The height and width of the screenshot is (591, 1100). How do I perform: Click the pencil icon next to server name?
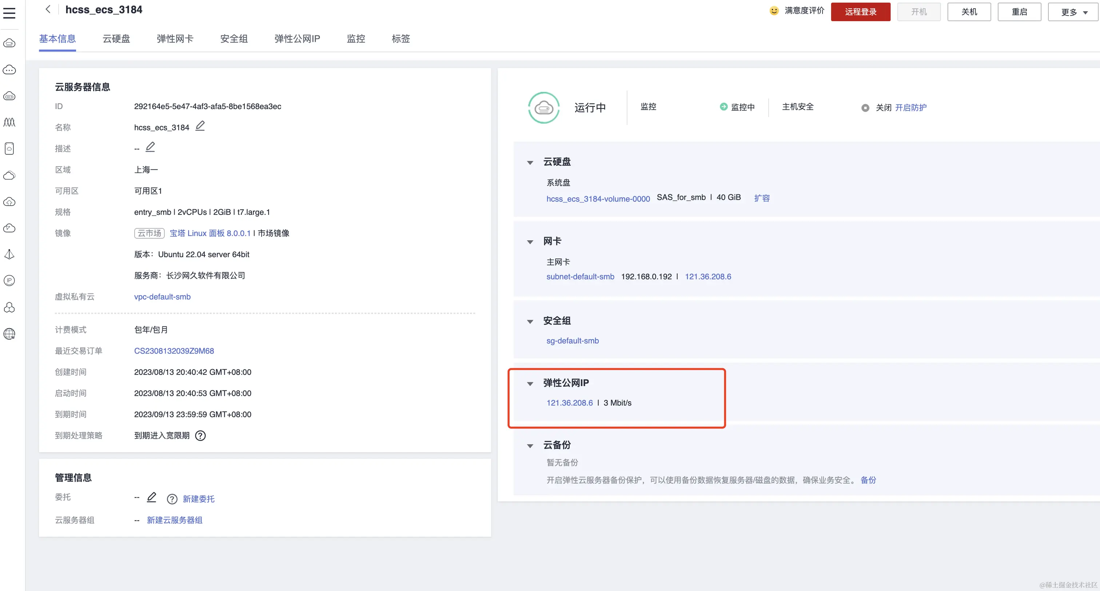[200, 126]
